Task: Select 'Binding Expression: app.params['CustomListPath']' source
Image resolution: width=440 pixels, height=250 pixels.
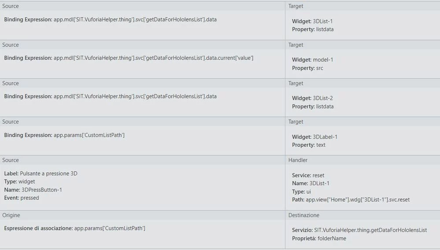Action: pos(64,135)
